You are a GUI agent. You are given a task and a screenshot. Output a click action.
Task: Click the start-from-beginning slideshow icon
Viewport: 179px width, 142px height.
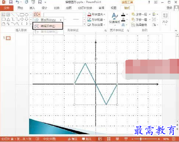point(33,2)
